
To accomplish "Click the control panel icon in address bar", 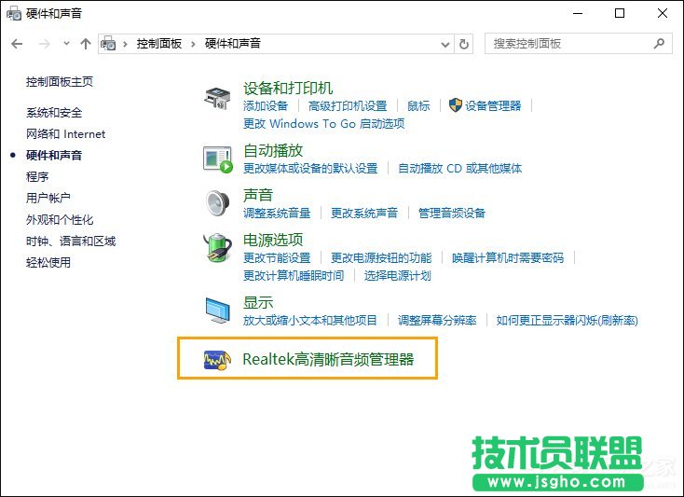I will [108, 44].
